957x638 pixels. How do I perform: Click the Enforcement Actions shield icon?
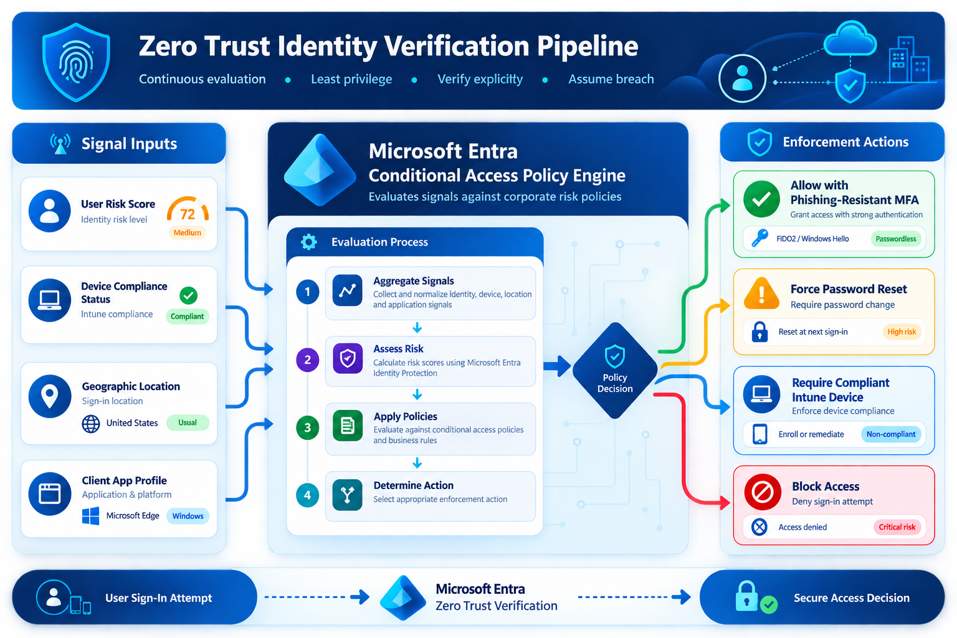coord(759,142)
